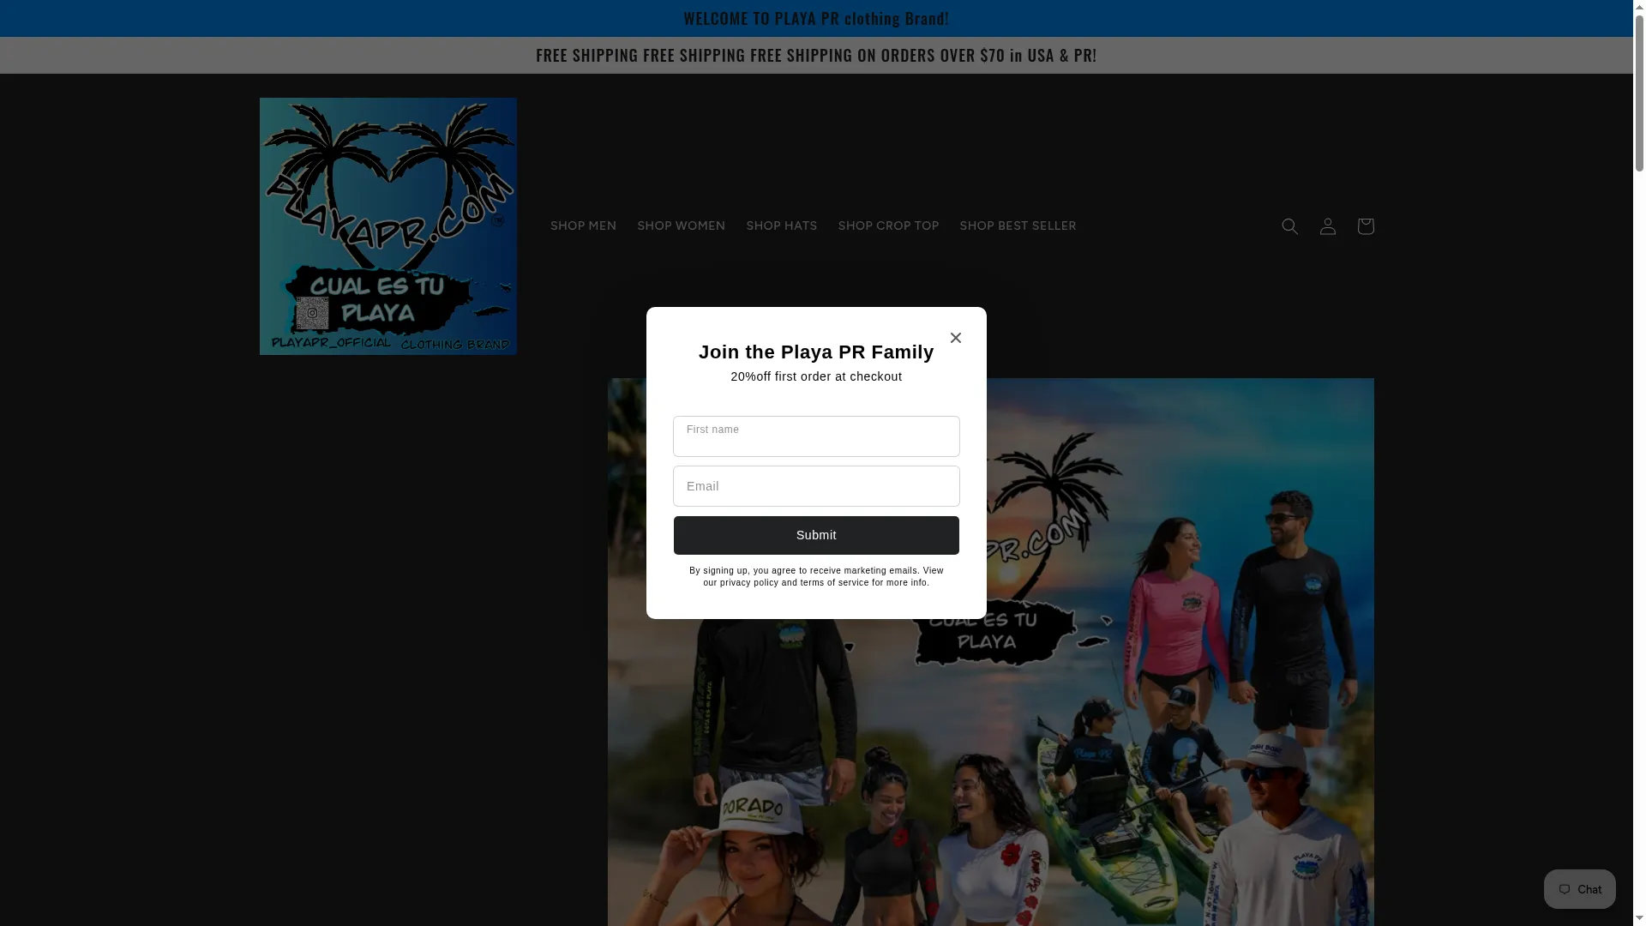Viewport: 1646px width, 926px height.
Task: Click the First name input field
Action: [x=816, y=436]
